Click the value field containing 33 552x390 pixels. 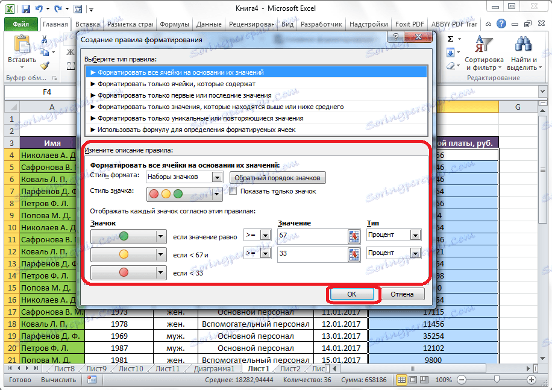click(x=312, y=254)
